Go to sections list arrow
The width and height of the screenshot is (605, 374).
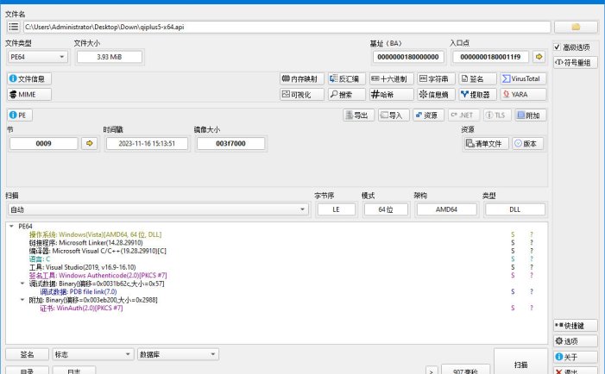[x=90, y=143]
